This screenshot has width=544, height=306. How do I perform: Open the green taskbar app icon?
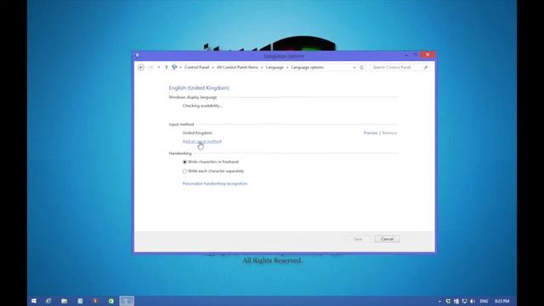click(111, 301)
